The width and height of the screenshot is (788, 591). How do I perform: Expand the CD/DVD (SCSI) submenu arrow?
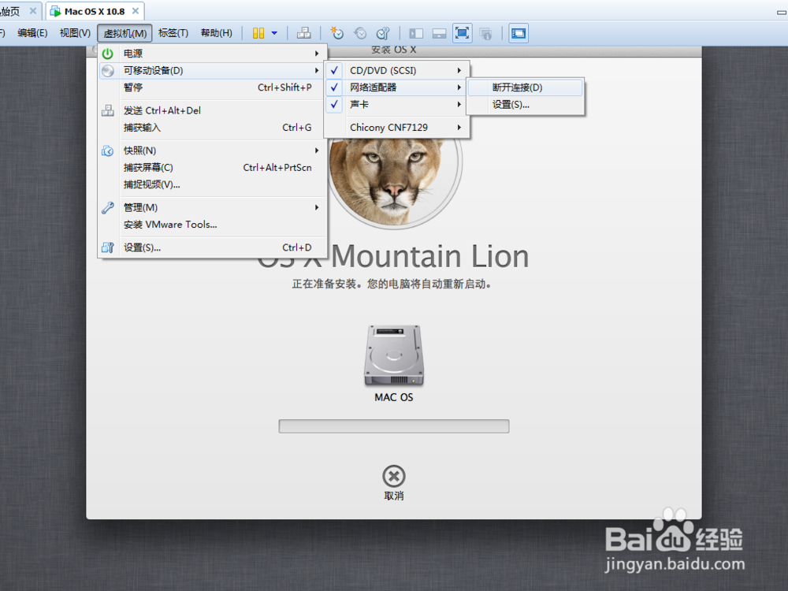459,70
